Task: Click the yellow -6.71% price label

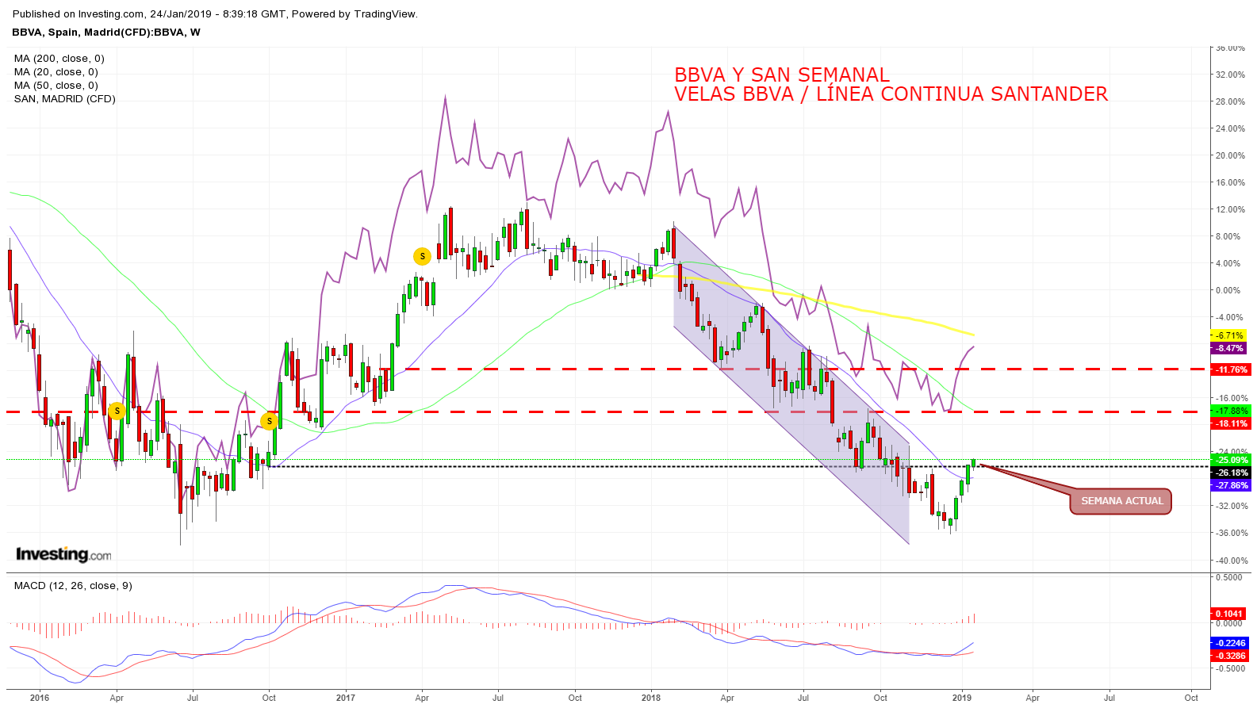Action: 1228,335
